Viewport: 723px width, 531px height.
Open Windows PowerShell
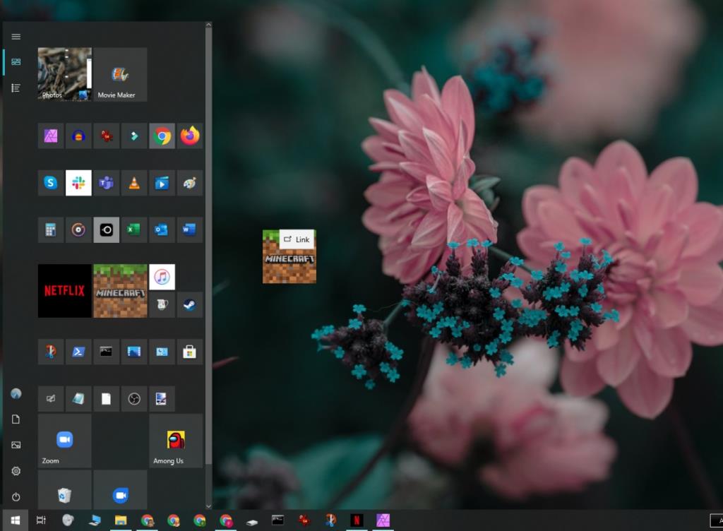pyautogui.click(x=78, y=351)
